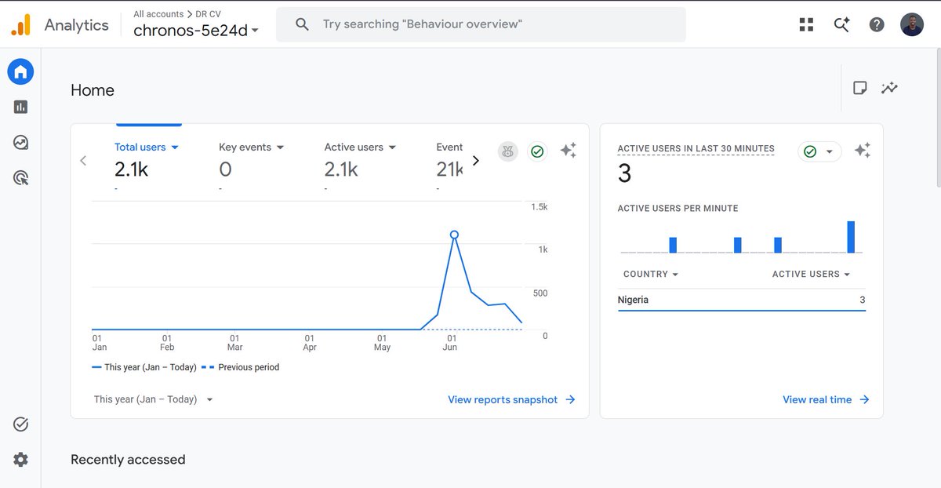
Task: Click the green data quality check in overview card
Action: [x=537, y=151]
